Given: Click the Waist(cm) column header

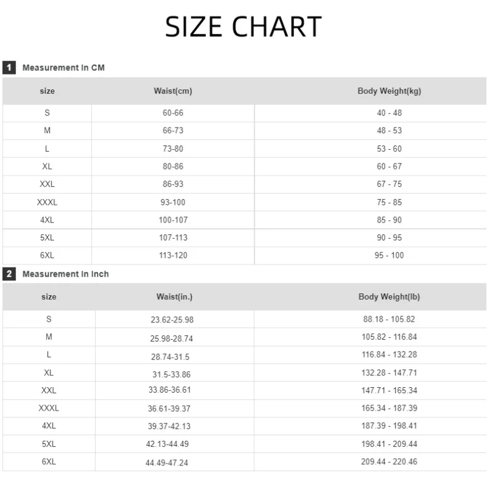Looking at the screenshot, I should click(173, 91).
